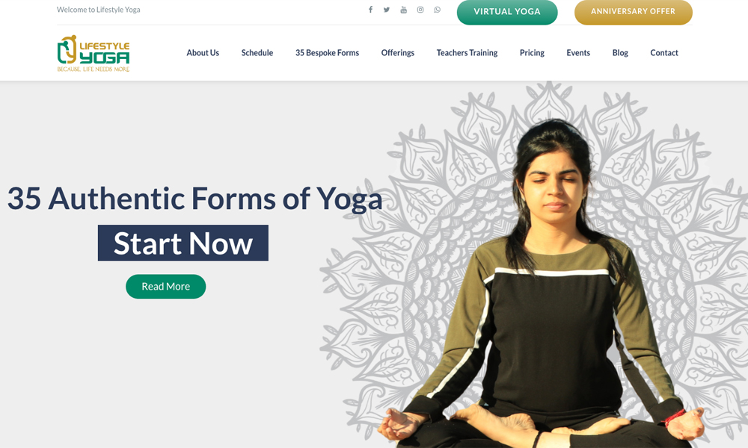Go to the Schedule page
This screenshot has width=748, height=448.
click(x=257, y=53)
